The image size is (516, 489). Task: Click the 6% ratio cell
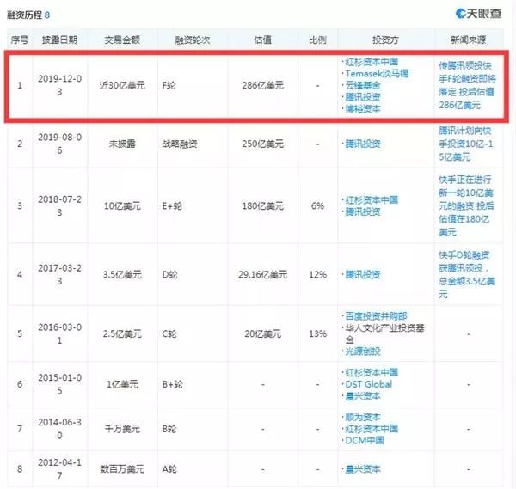pos(317,206)
